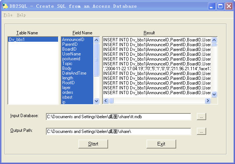This screenshot has width=235, height=164.
Task: Click the Start button
Action: (93, 144)
